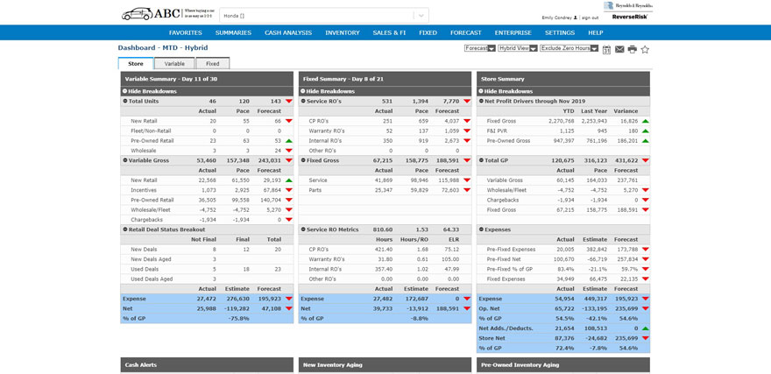The image size is (771, 374).
Task: Click the Pre-Owned Inventory Aging header
Action: coord(563,365)
